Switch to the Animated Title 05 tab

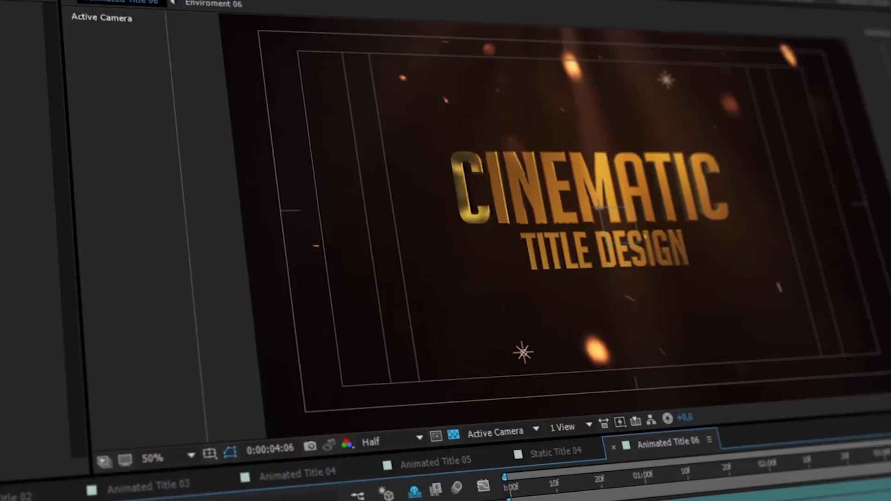click(x=435, y=462)
